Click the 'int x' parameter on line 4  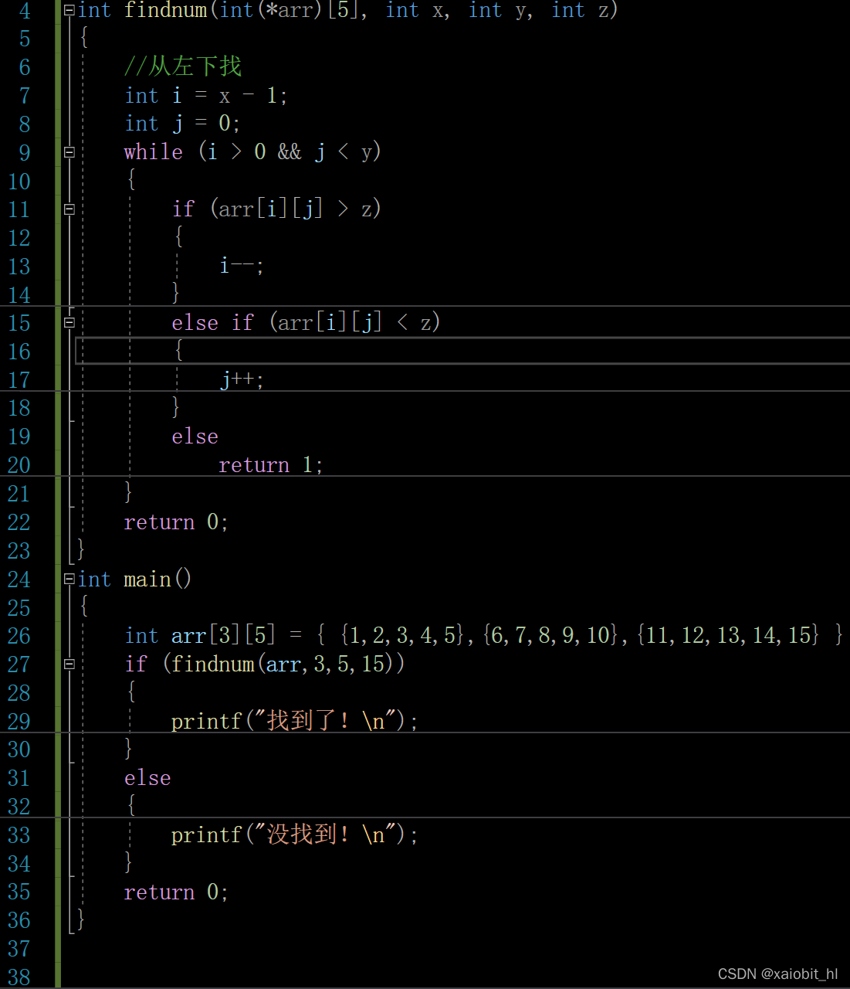[x=414, y=10]
